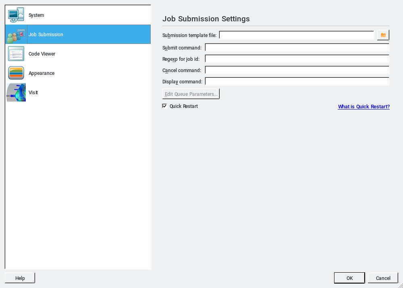Click the Job Submission people icon
403x288 pixels.
[16, 35]
